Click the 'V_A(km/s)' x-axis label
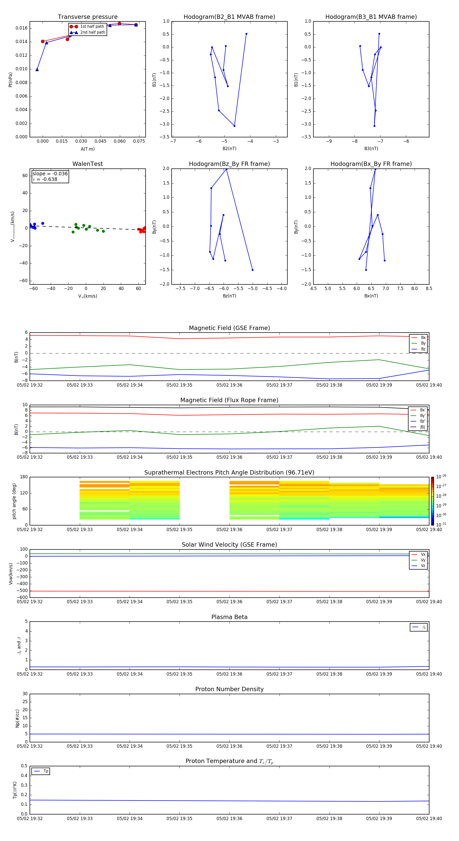Viewport: 459px width, 841px height. click(x=87, y=296)
